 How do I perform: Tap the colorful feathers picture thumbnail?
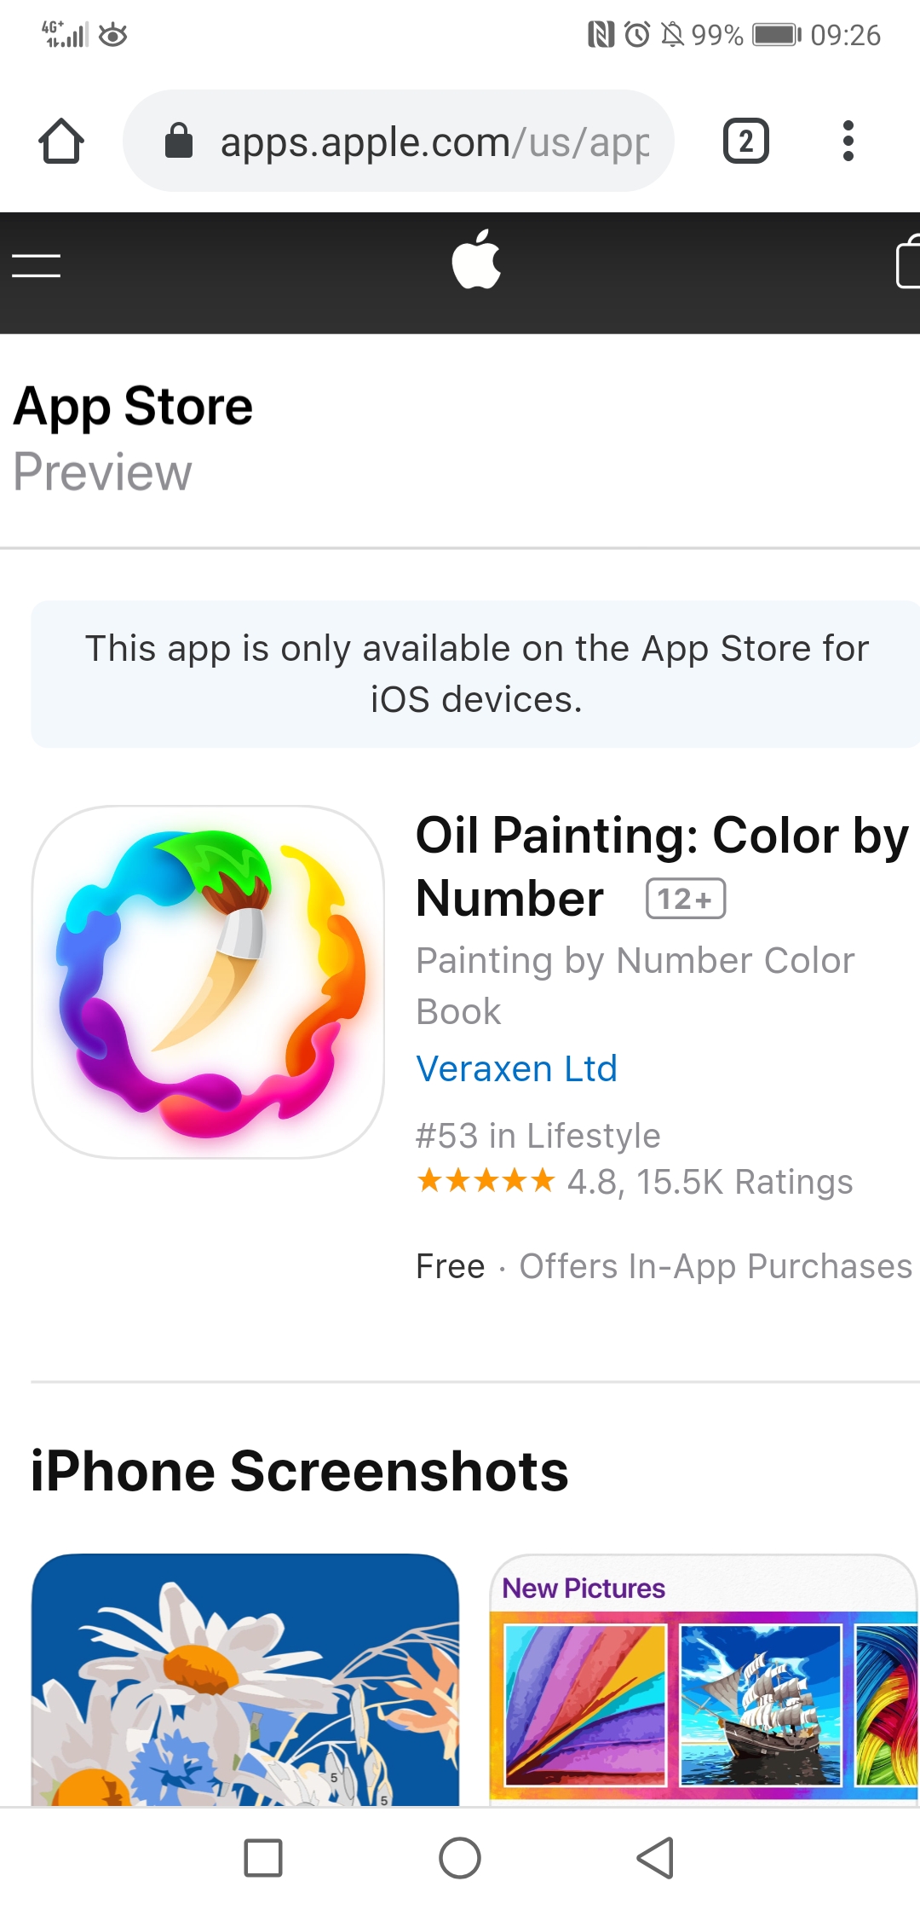(x=585, y=1705)
